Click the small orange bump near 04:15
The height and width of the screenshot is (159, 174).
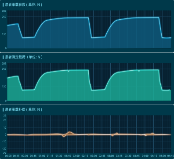[152, 134]
